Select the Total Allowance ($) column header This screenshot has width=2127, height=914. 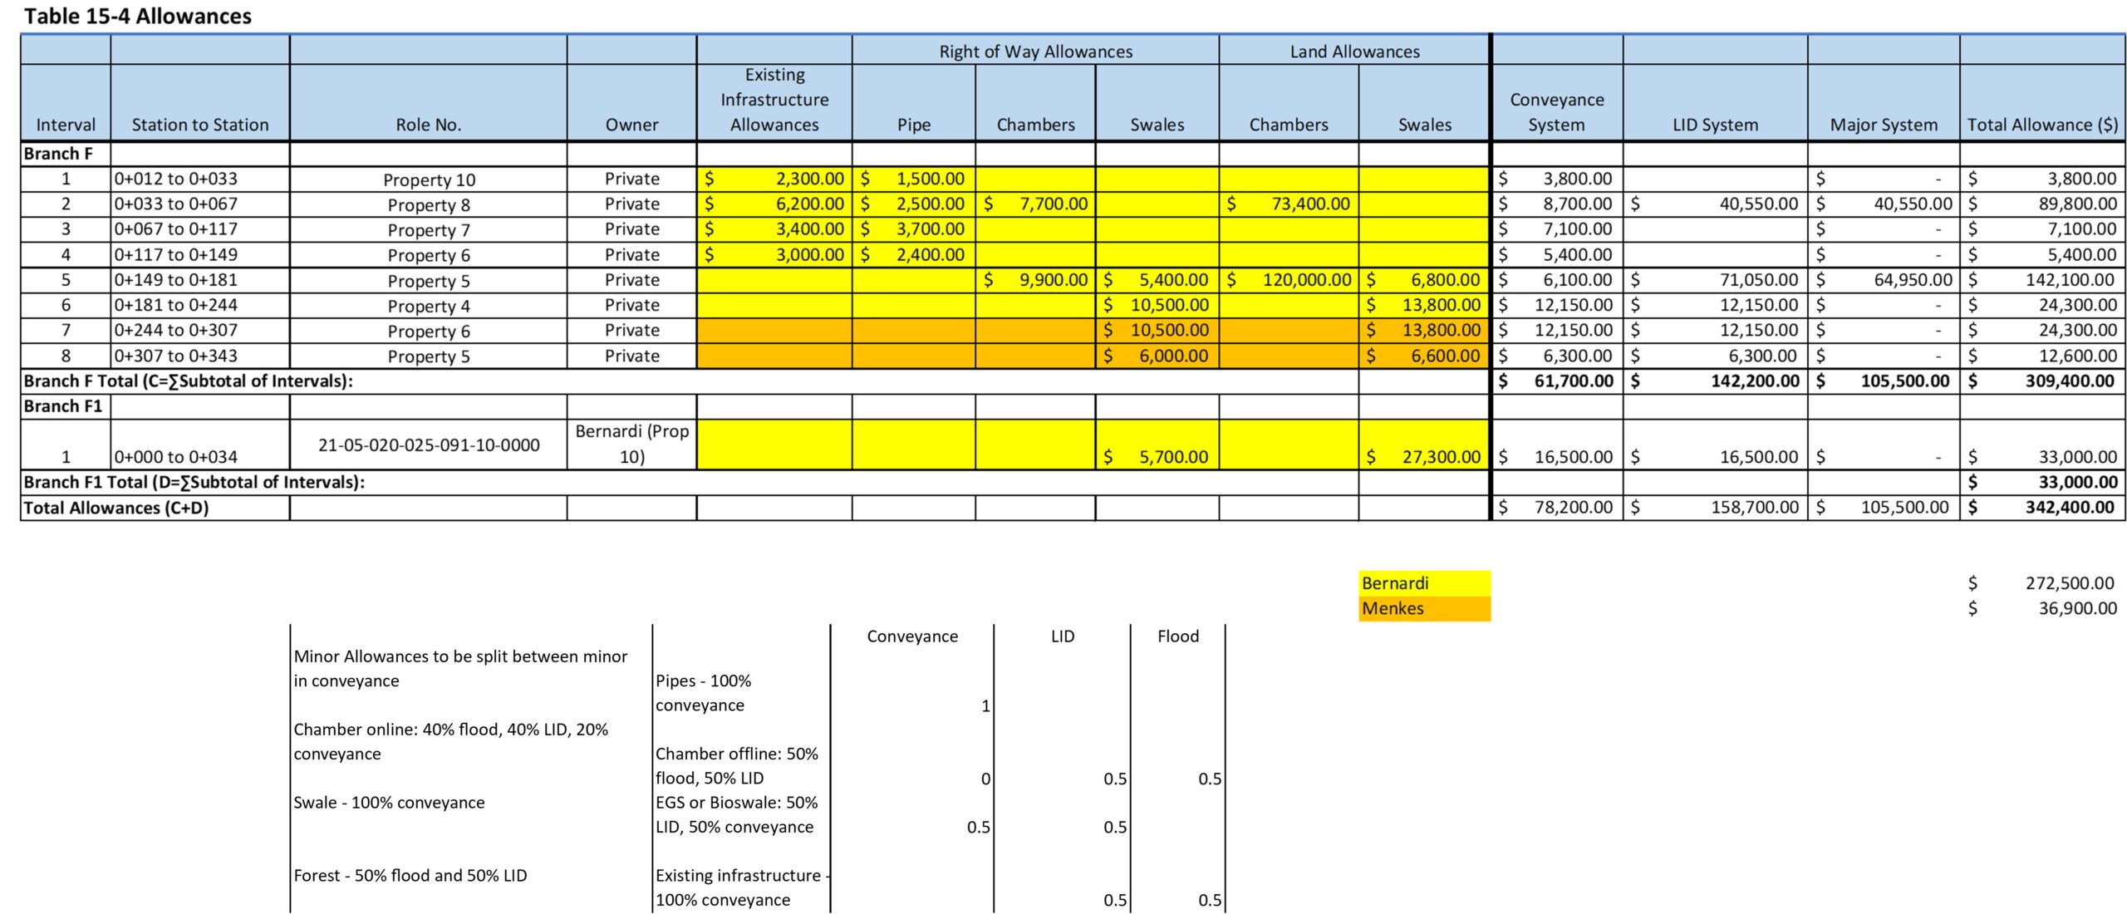2041,125
